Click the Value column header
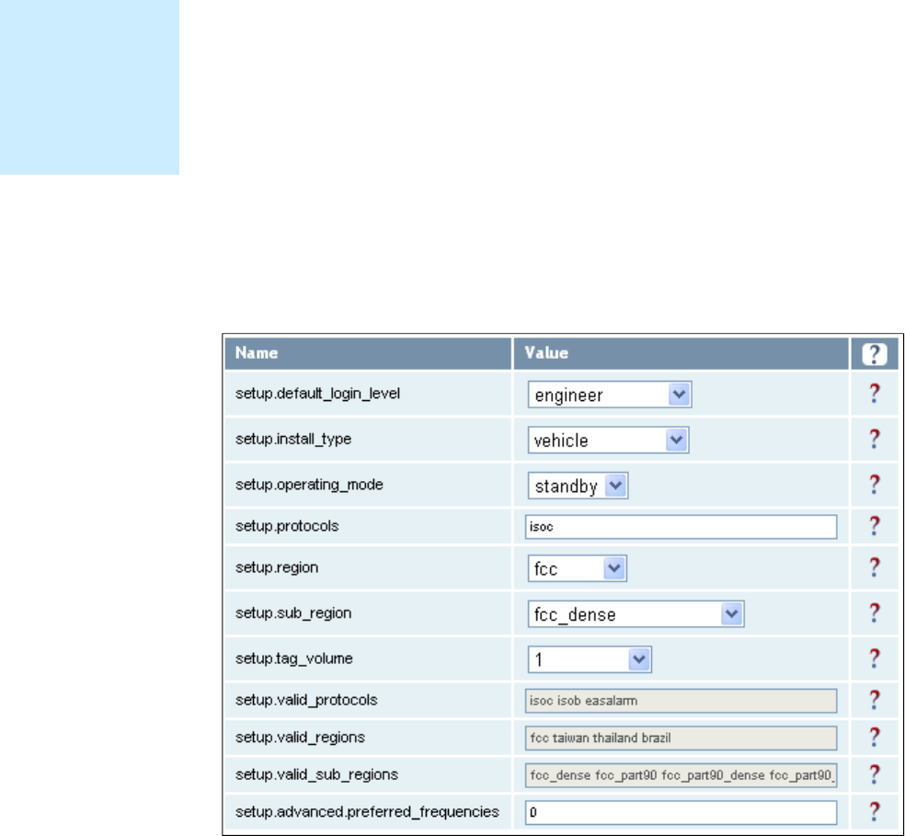Screen dimensions: 905x836 coord(682,353)
